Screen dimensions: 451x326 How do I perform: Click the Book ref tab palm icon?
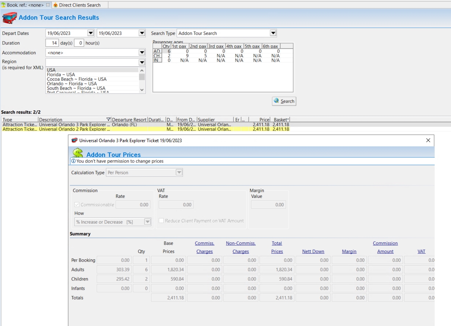coord(3,5)
